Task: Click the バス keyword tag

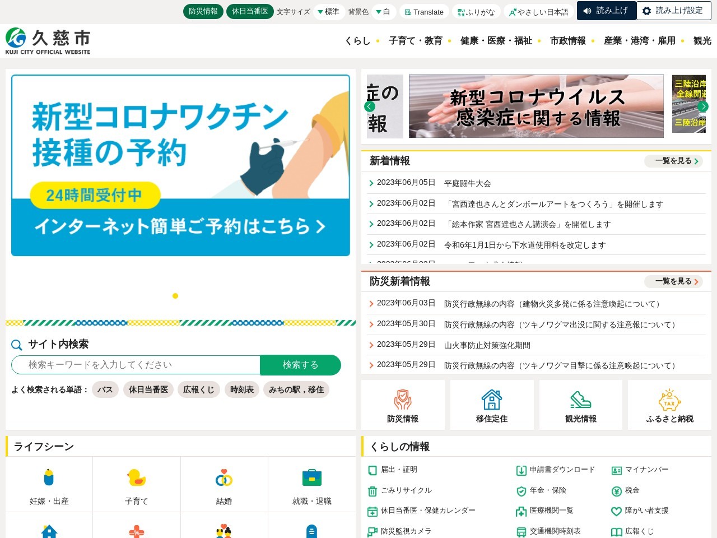Action: tap(105, 389)
